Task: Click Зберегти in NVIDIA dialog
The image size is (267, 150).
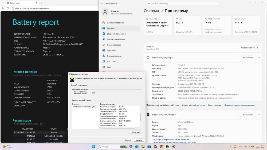Action: pyautogui.click(x=128, y=140)
